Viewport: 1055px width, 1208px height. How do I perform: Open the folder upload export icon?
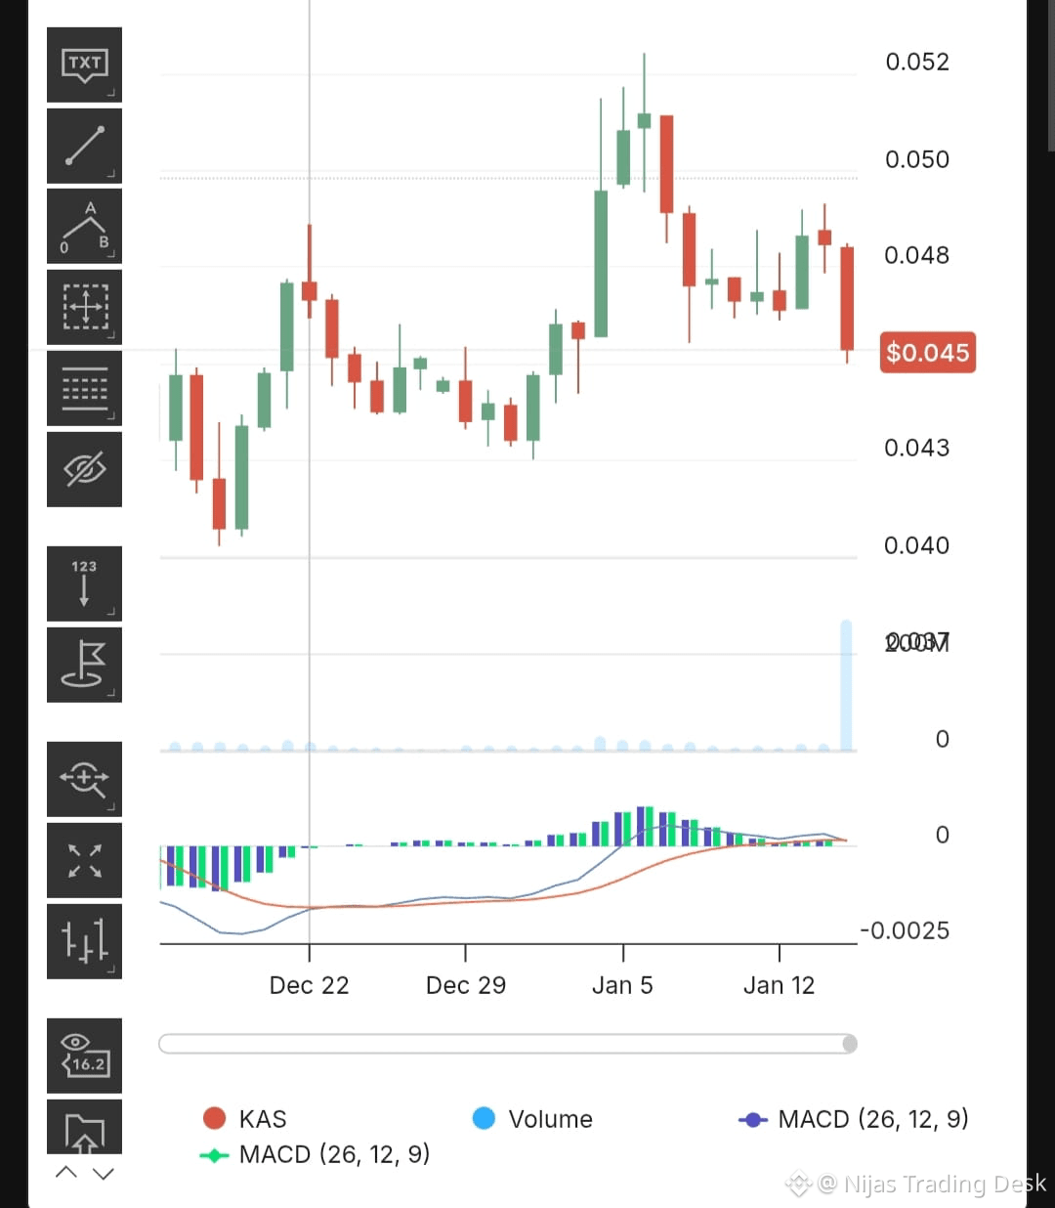point(84,1128)
